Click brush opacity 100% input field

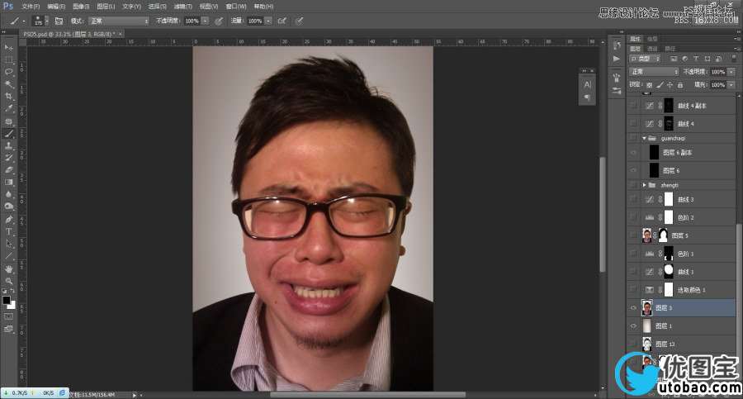pos(192,21)
